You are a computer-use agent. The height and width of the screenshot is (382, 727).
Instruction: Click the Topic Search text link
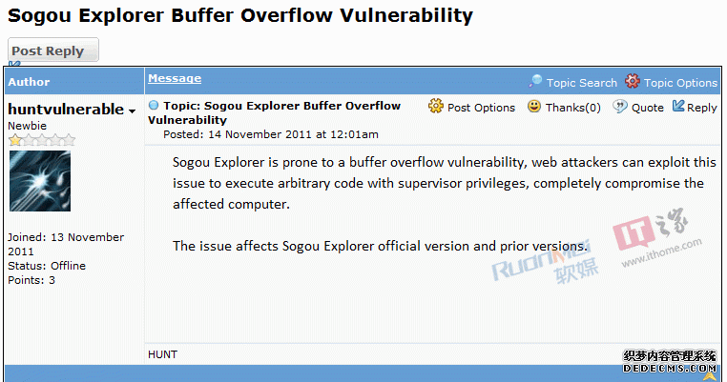581,83
